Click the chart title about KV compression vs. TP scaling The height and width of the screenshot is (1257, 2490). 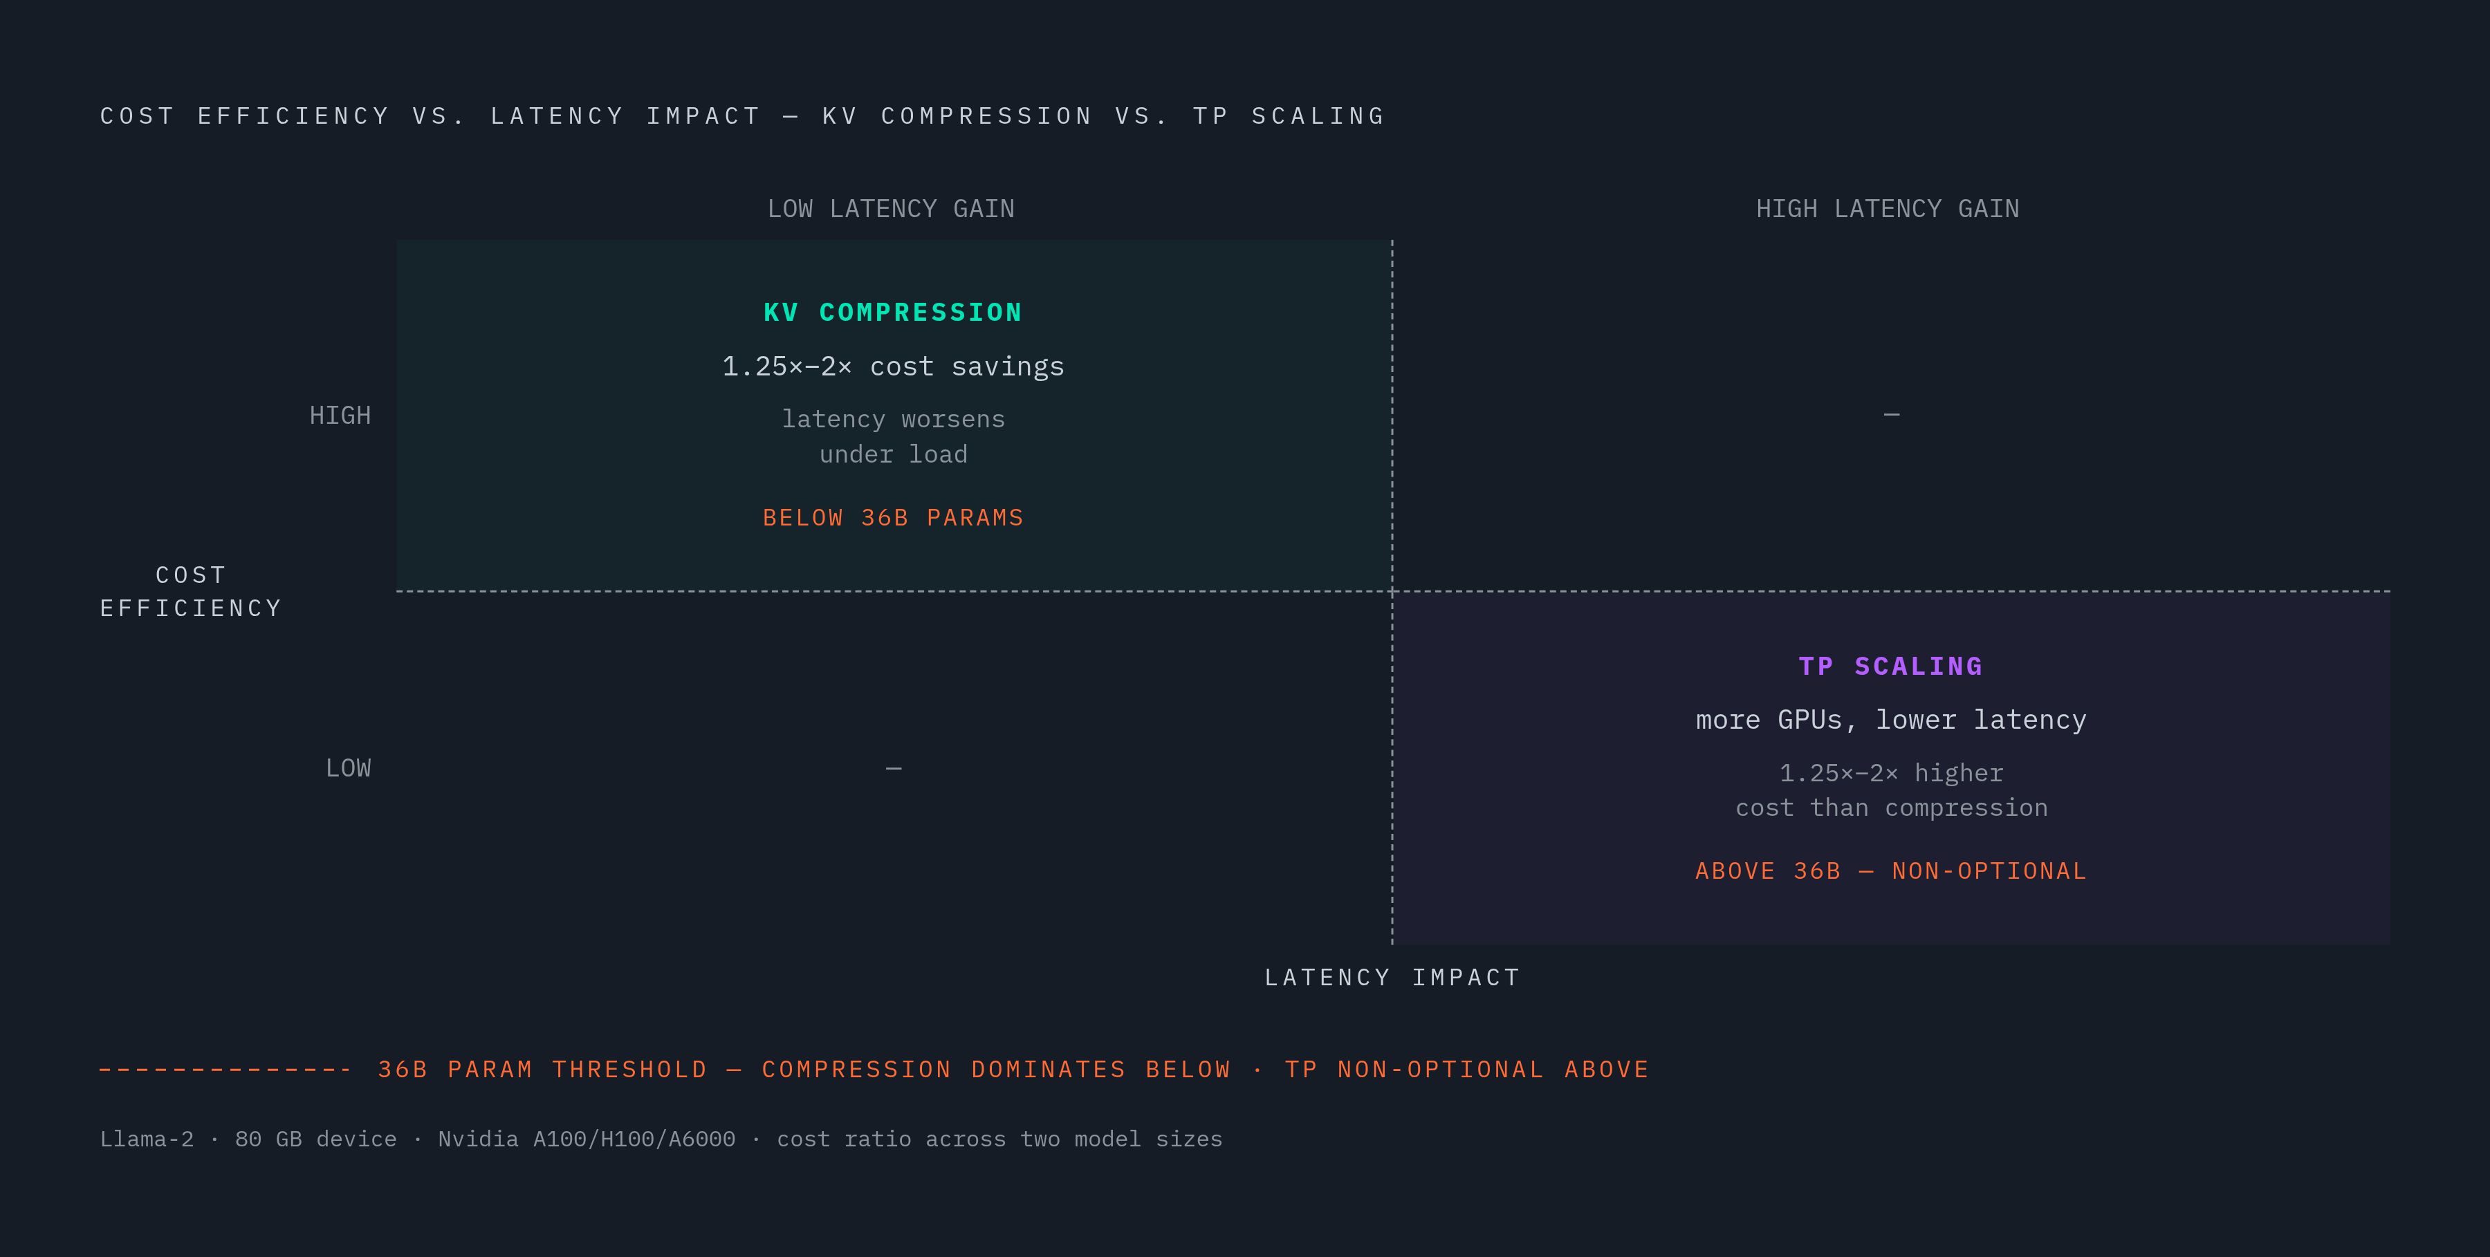point(742,116)
